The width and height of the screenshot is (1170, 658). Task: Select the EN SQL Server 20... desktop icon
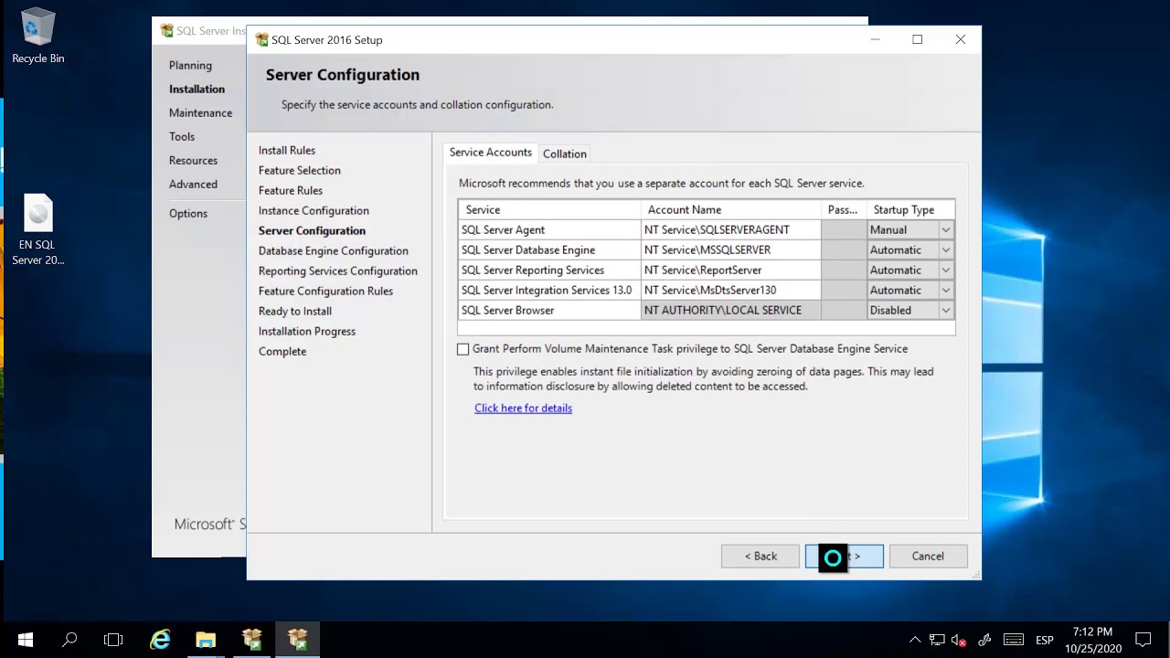pos(37,230)
